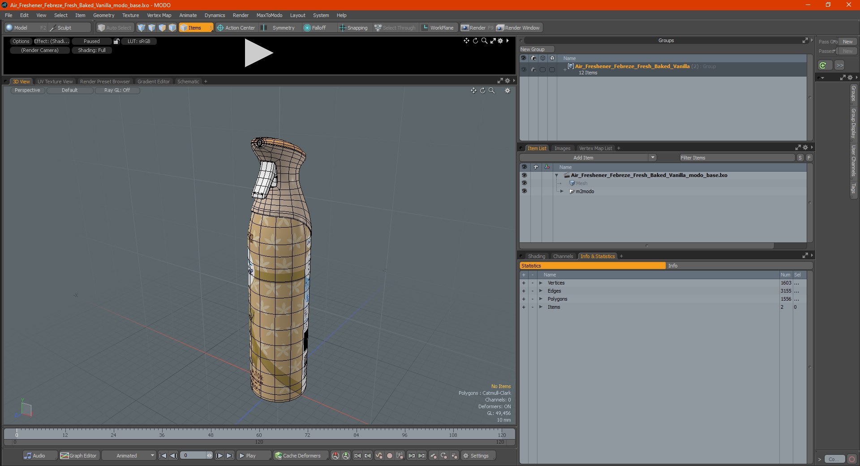Click Options button in render preview

click(21, 41)
